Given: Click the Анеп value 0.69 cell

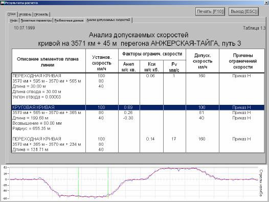Looking at the screenshot, I should (128, 107).
